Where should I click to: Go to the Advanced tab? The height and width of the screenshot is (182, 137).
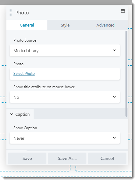point(105,25)
